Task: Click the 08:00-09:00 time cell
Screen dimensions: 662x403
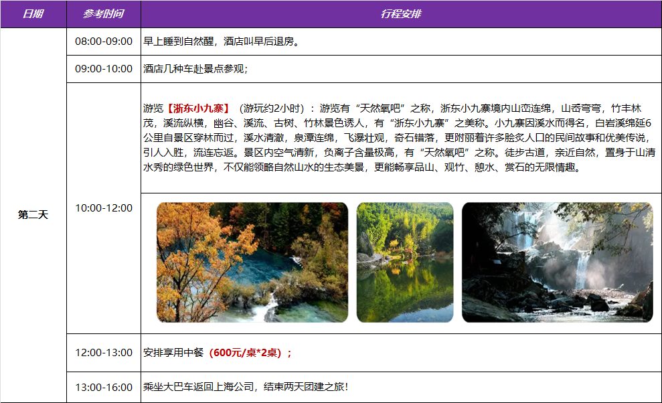Action: point(104,42)
